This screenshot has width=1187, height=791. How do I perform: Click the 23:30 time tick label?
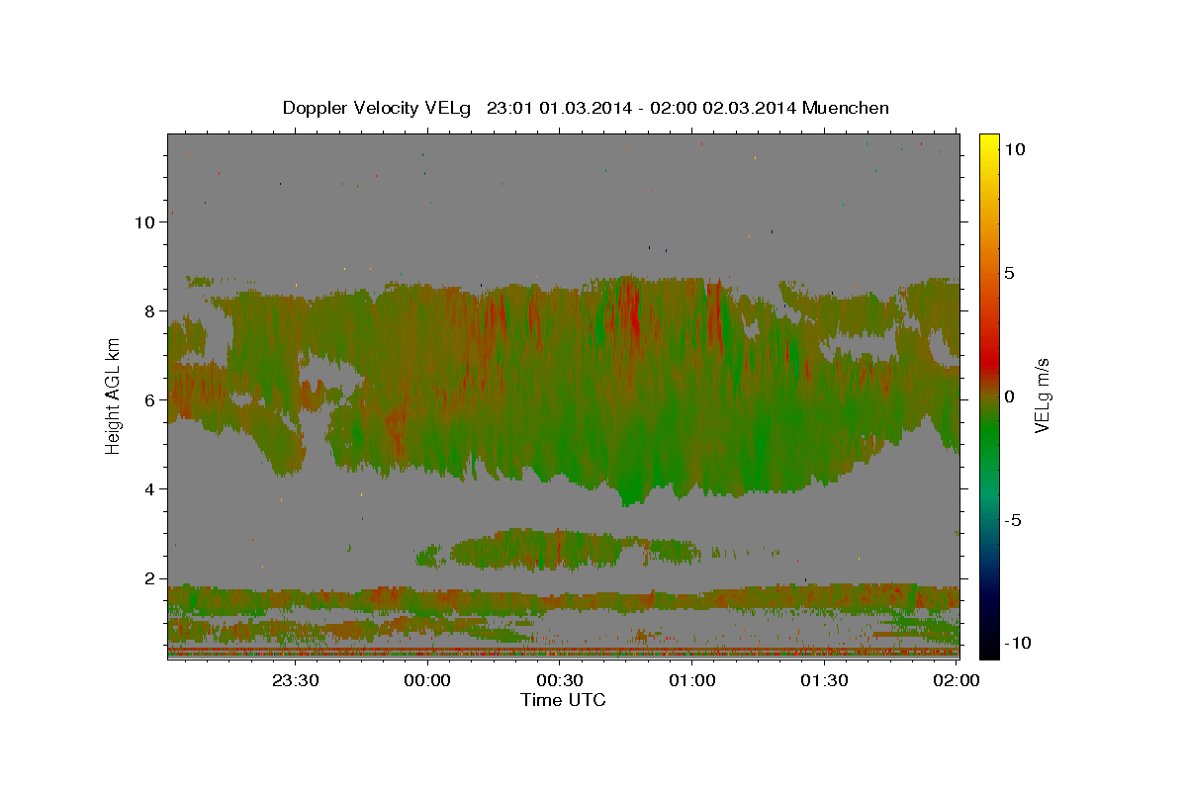295,681
